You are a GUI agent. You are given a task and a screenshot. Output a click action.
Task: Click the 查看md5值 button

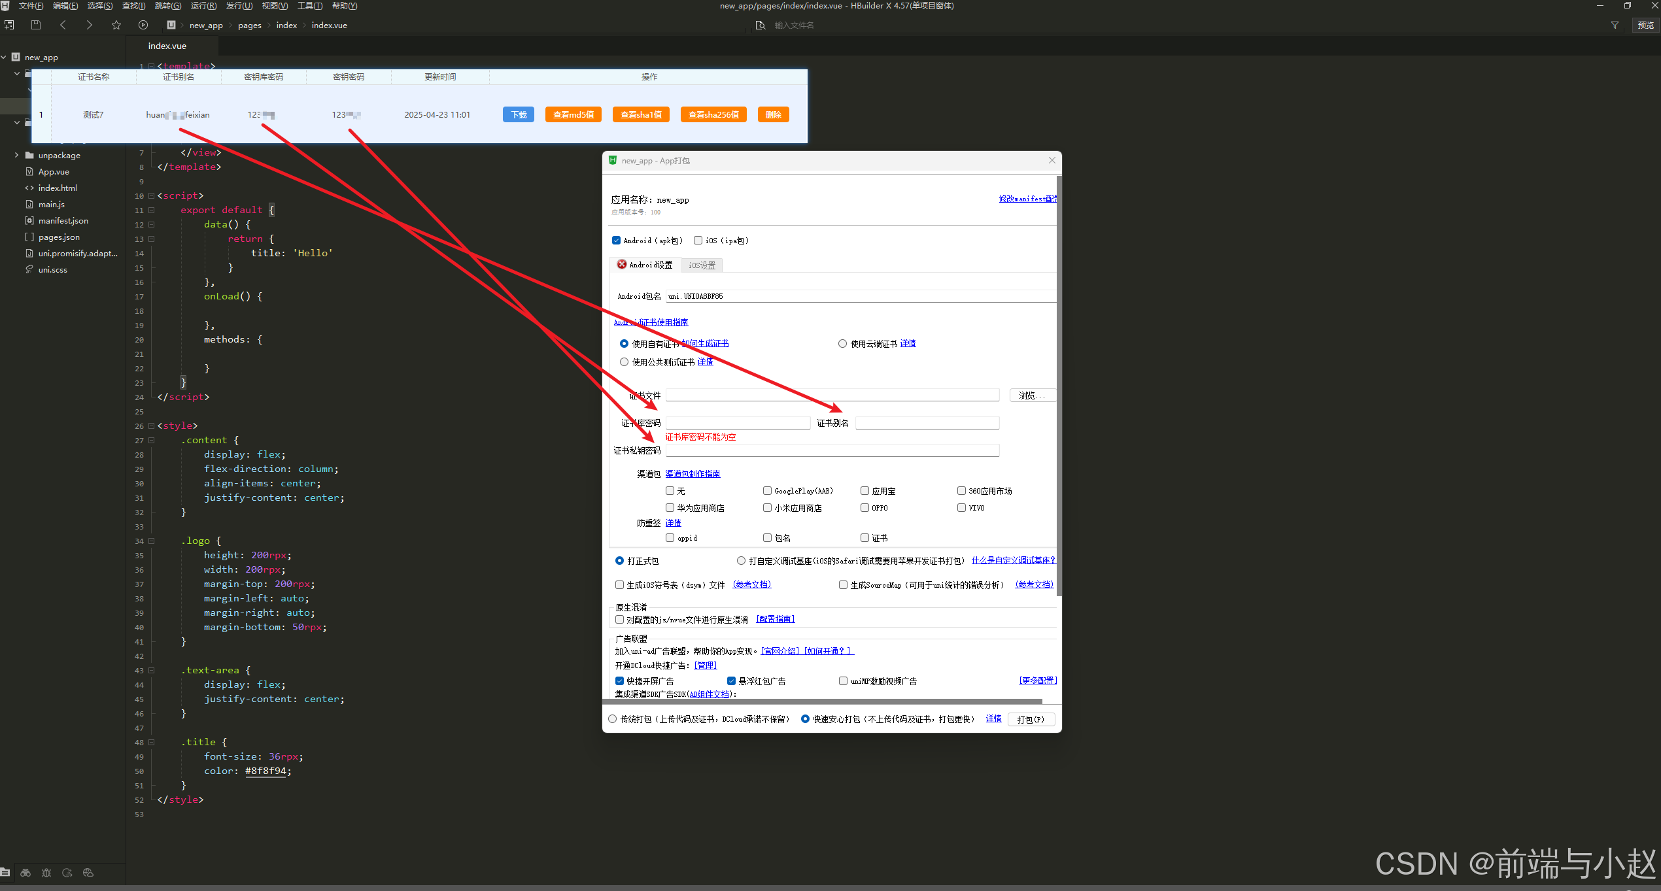[573, 115]
